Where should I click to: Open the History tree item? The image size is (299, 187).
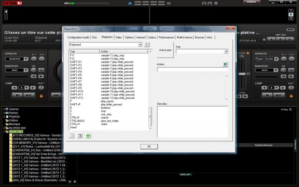13,113
